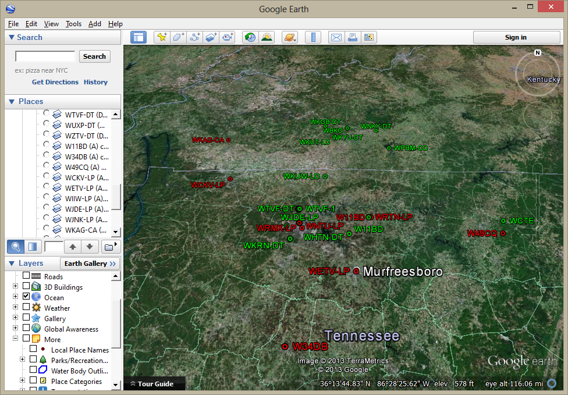
Task: Click the Search button
Action: [x=94, y=56]
